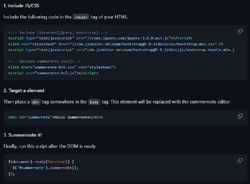The height and width of the screenshot is (184, 250).
Task: Click the 'include summernote css/js' comment
Action: pos(44,62)
